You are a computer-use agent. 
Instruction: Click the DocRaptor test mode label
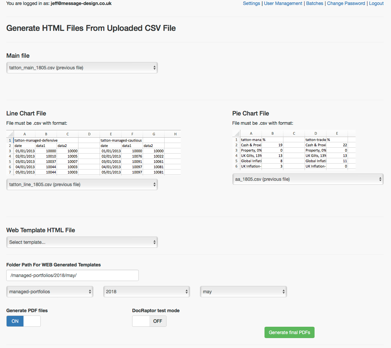coord(156,311)
